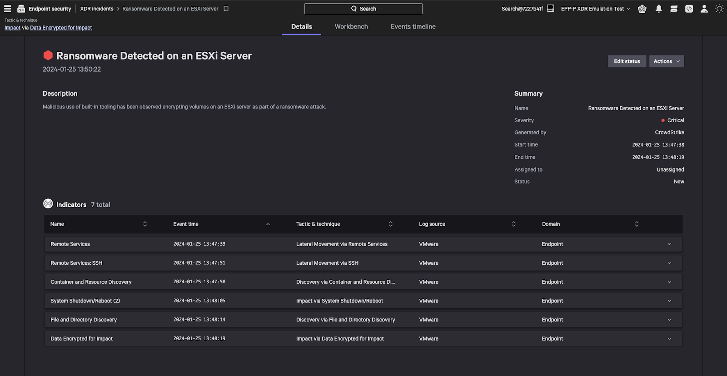Click the Endpoint security label

[x=50, y=9]
